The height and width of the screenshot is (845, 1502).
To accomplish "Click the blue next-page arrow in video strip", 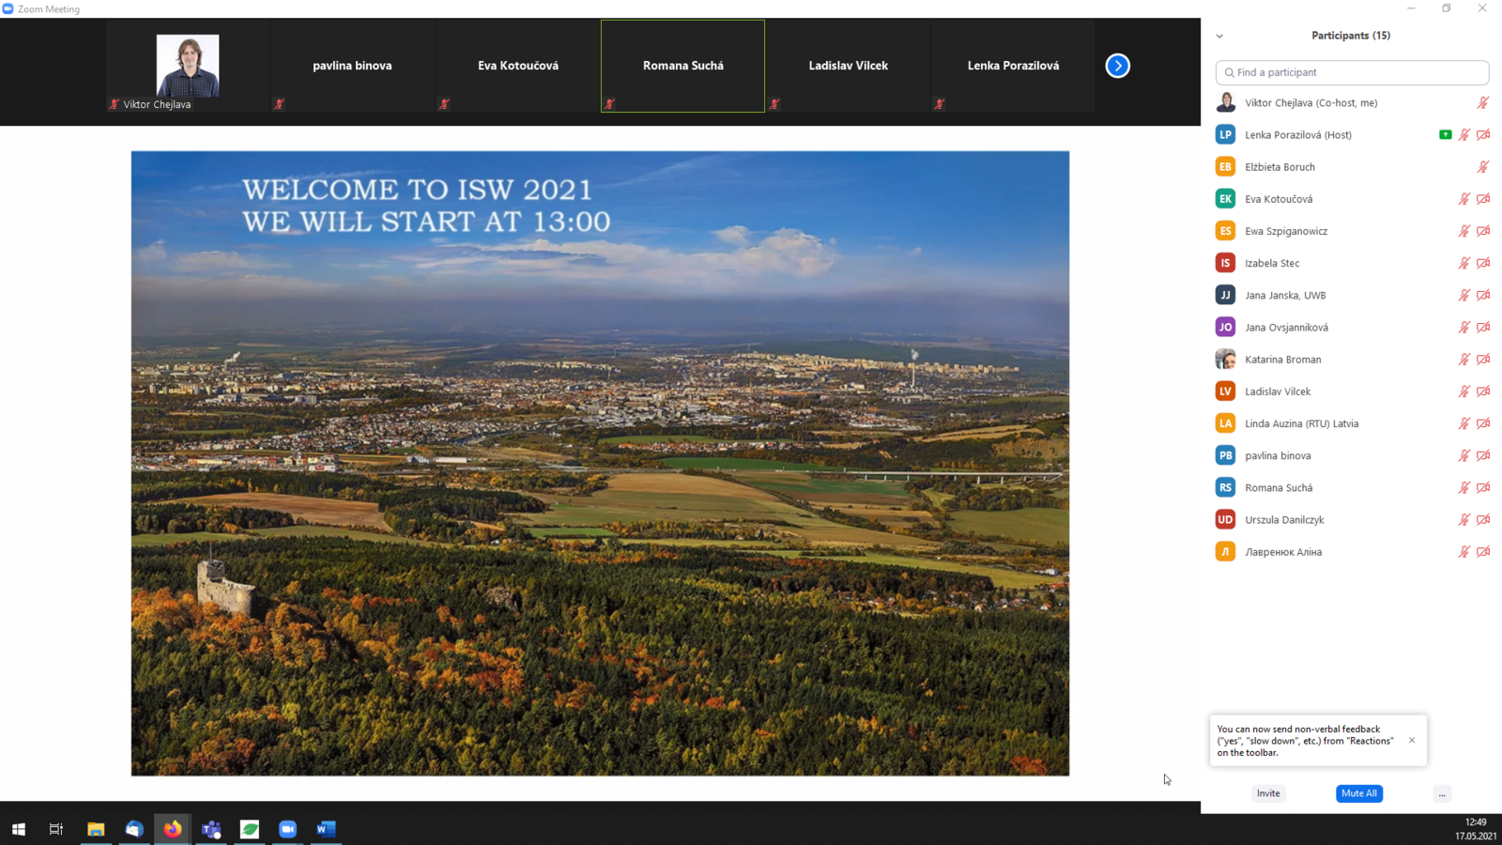I will coord(1117,66).
